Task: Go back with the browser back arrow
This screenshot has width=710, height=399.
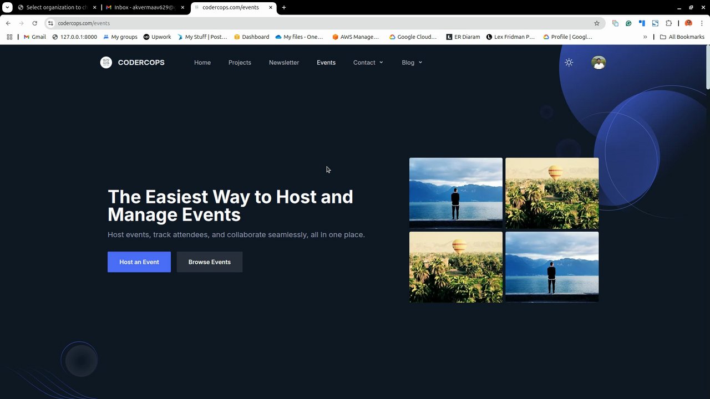Action: tap(8, 23)
